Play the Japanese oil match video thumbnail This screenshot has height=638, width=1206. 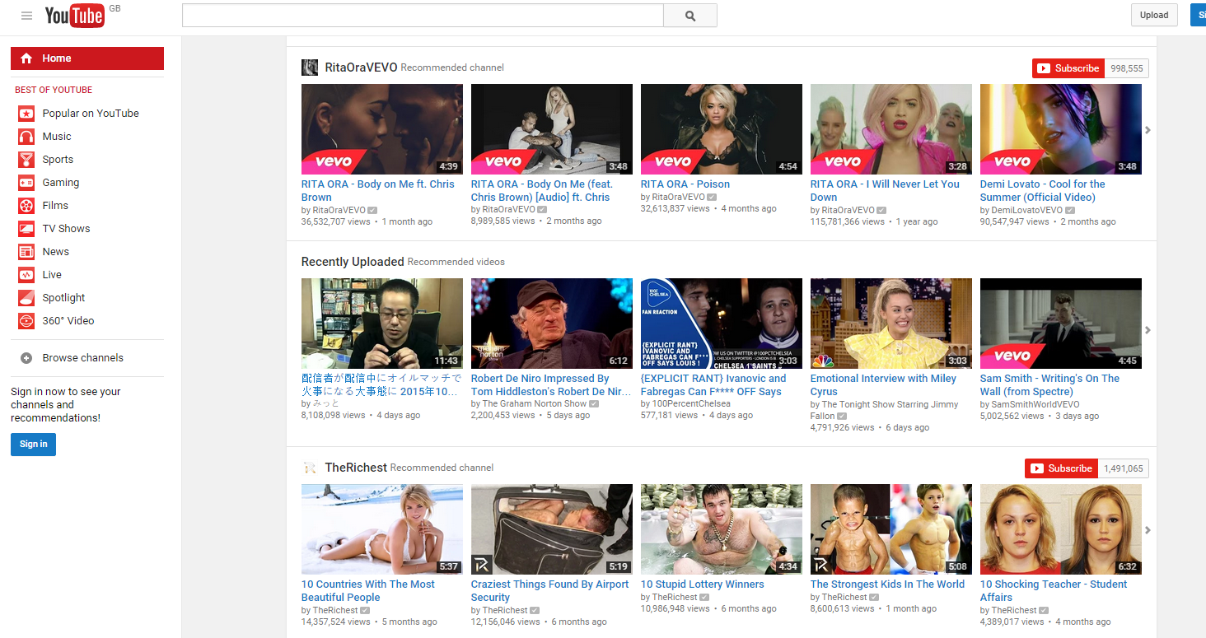pyautogui.click(x=382, y=324)
